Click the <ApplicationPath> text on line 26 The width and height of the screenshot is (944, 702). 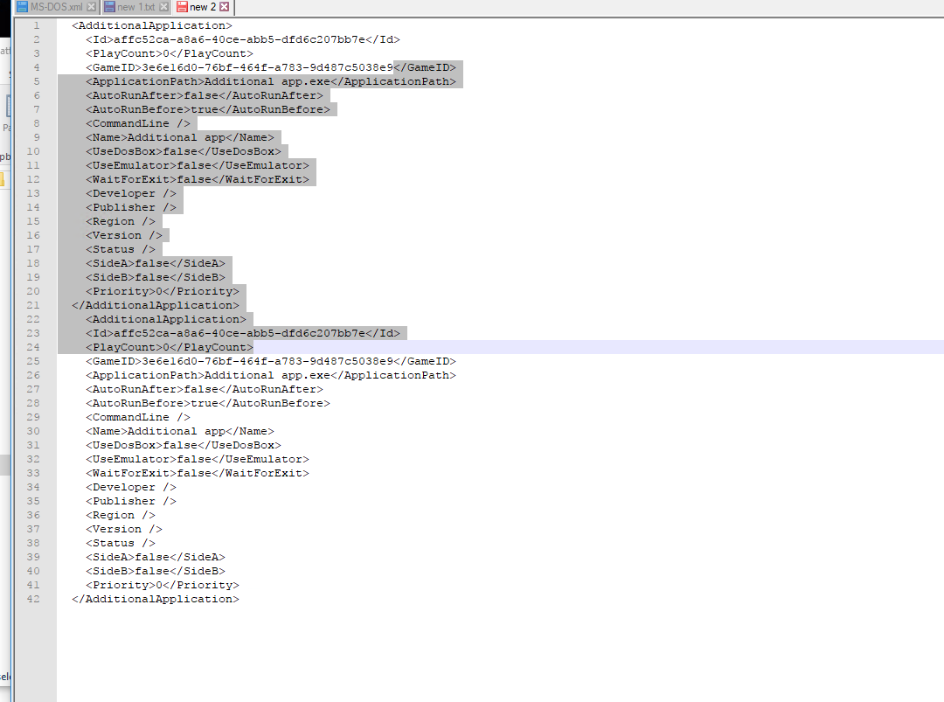(271, 375)
